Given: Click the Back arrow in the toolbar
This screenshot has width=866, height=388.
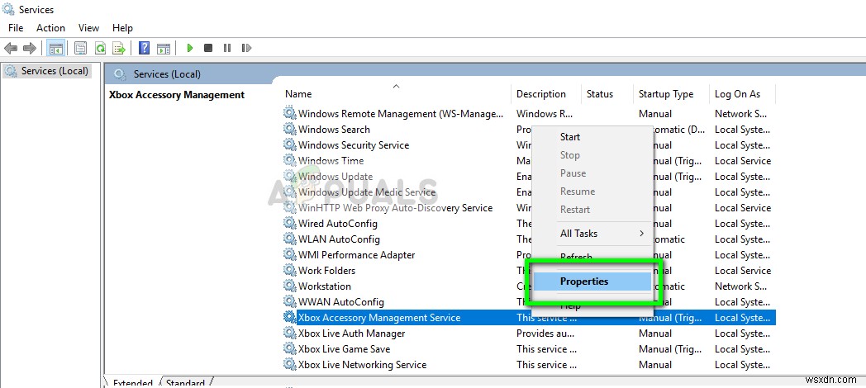Looking at the screenshot, I should coord(11,49).
